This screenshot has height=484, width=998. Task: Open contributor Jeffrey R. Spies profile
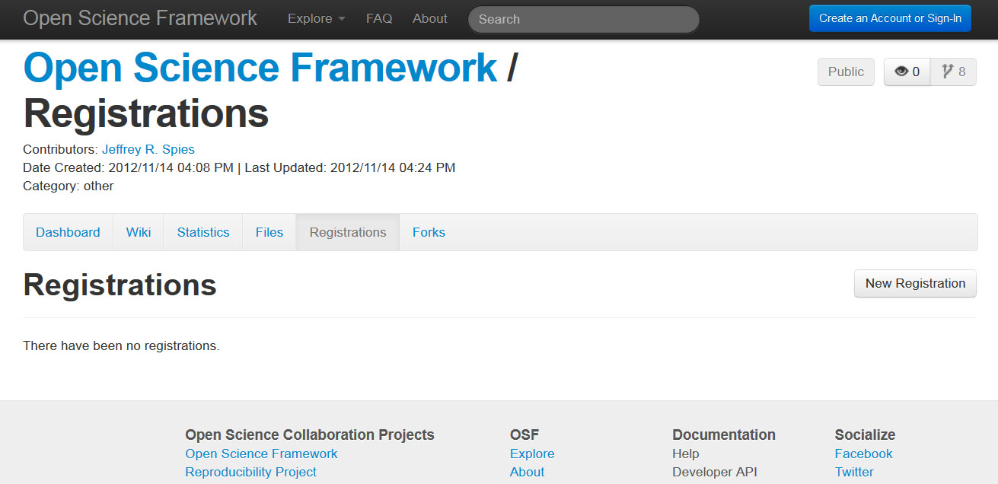(x=148, y=149)
